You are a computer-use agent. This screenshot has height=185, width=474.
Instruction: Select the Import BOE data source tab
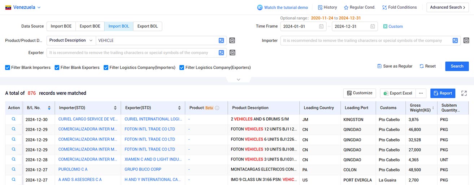coord(61,26)
